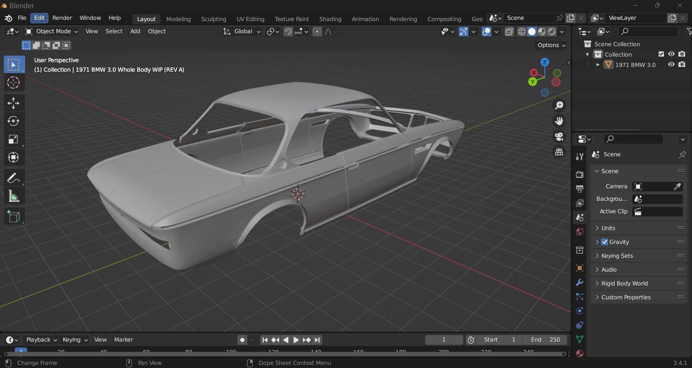Switch to the Sculpting workspace tab

pyautogui.click(x=213, y=19)
